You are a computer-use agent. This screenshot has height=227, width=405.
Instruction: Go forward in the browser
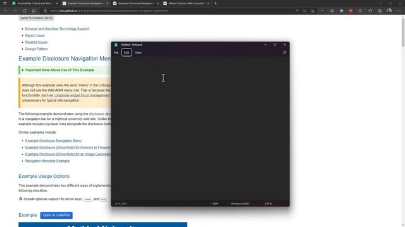point(15,11)
